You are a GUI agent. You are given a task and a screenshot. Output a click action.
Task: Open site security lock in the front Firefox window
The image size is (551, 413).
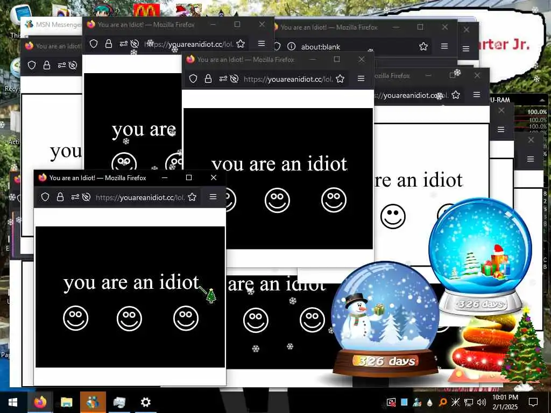coord(60,197)
